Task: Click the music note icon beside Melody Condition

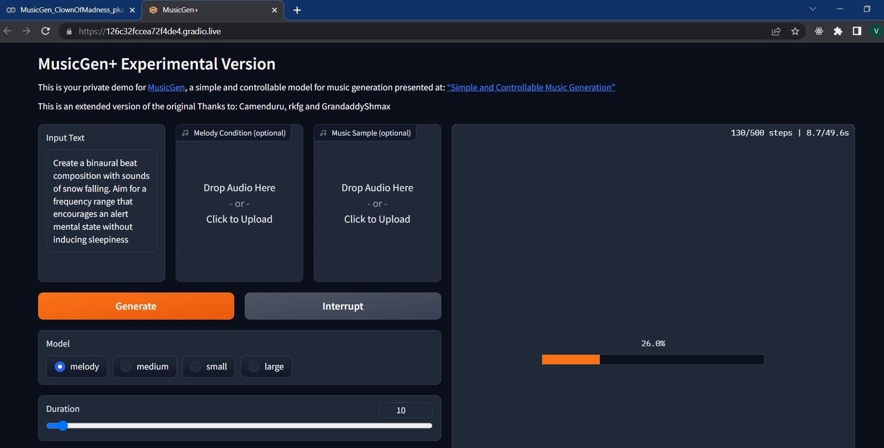Action: coord(185,133)
